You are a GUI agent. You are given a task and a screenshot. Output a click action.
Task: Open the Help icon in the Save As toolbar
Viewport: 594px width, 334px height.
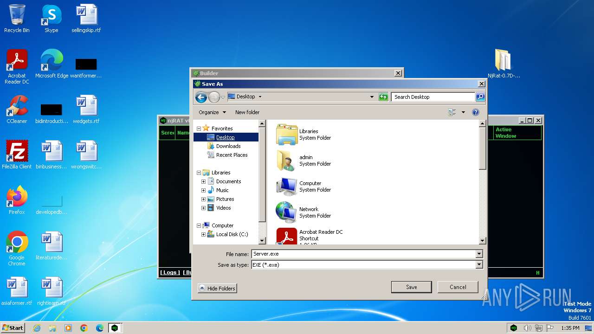point(475,112)
